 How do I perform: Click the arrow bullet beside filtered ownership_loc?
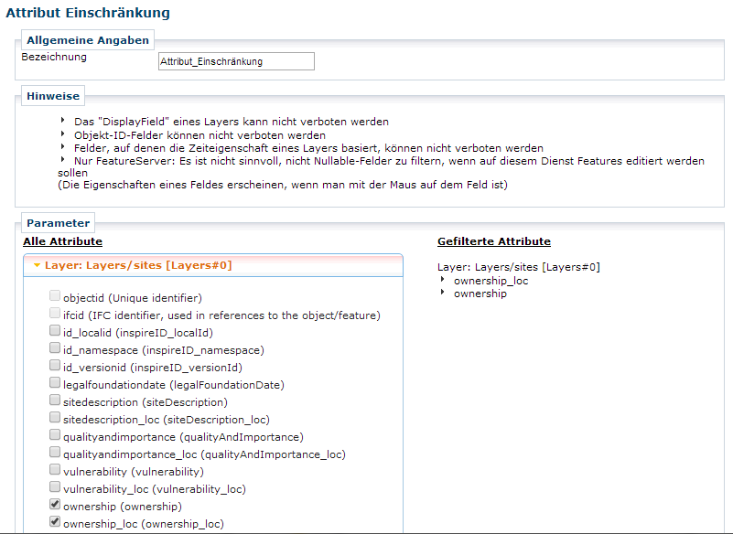pyautogui.click(x=443, y=280)
